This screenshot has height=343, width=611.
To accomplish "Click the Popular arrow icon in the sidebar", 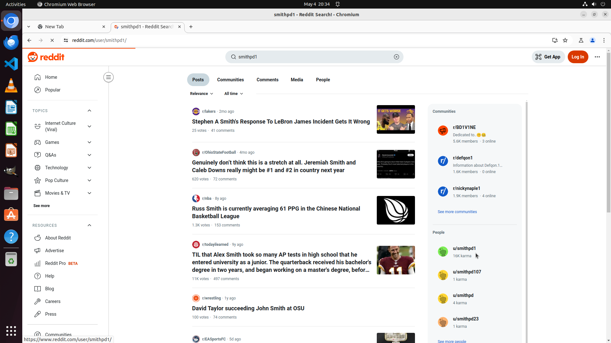I will point(38,90).
